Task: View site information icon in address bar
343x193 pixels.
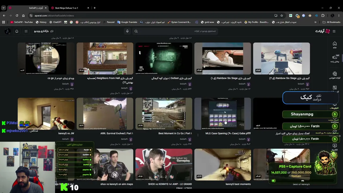Action: [31, 16]
